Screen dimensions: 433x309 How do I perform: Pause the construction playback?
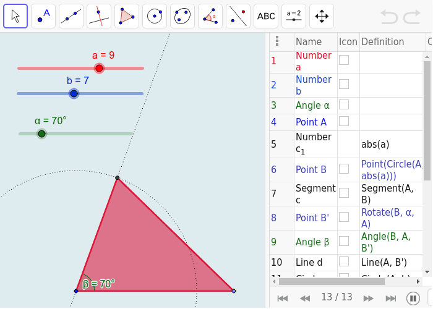pyautogui.click(x=413, y=298)
